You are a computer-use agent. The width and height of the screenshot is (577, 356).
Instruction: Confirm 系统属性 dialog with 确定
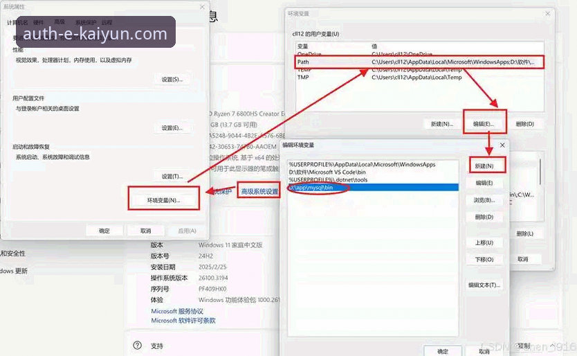point(104,231)
